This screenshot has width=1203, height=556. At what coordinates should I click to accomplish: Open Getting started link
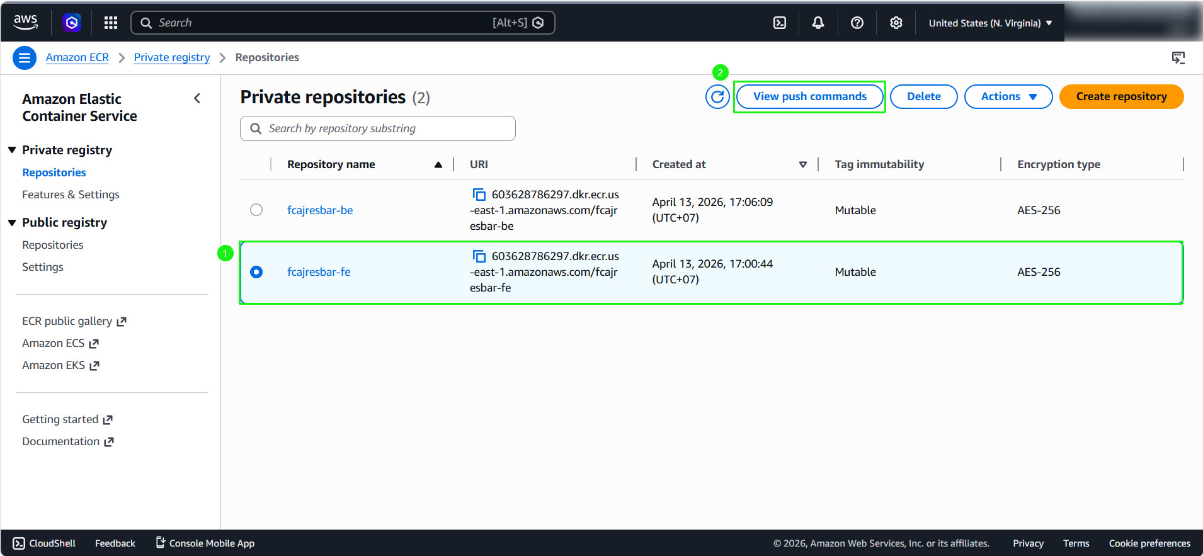pos(67,419)
